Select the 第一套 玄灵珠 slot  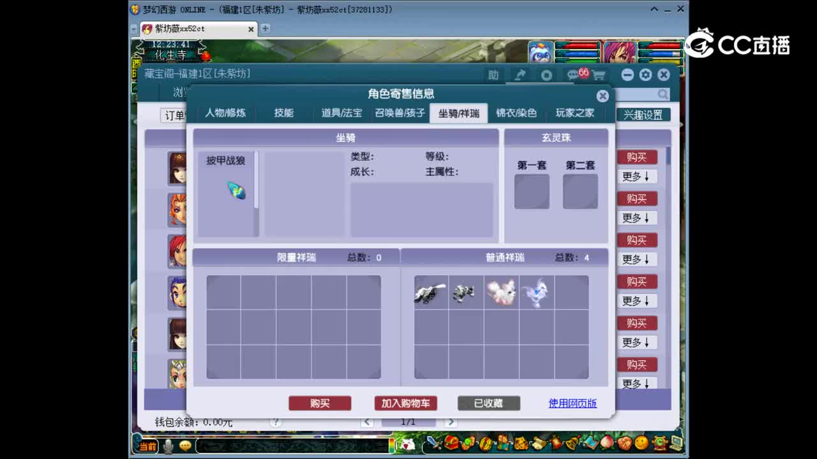click(x=532, y=191)
